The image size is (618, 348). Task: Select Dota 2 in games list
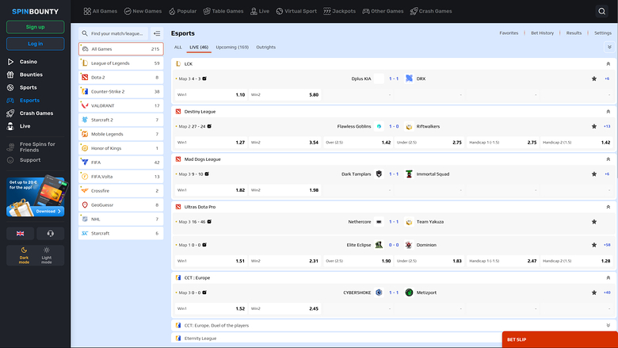pos(121,77)
